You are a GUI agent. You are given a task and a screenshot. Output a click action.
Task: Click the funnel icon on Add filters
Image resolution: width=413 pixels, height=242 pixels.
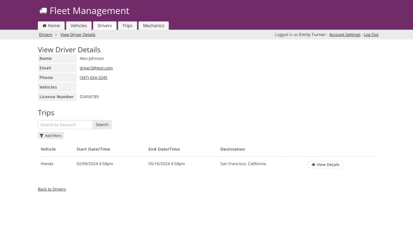click(42, 136)
